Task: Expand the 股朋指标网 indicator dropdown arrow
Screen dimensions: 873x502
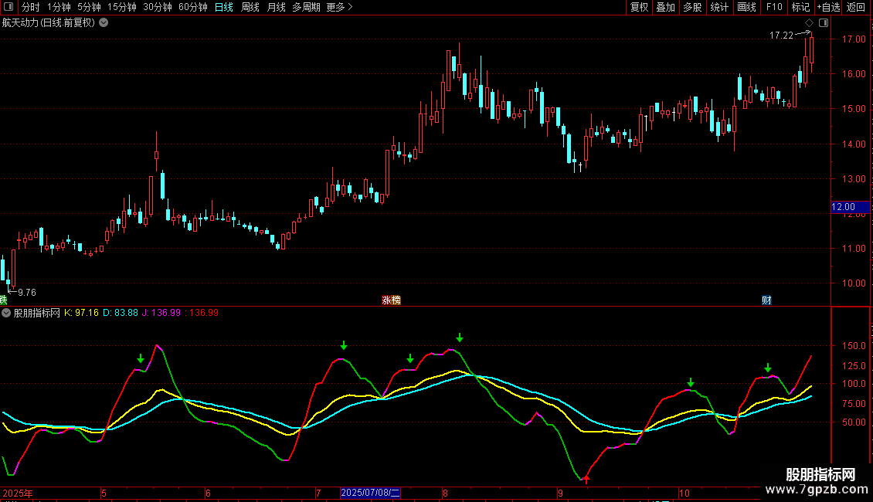Action: point(7,313)
